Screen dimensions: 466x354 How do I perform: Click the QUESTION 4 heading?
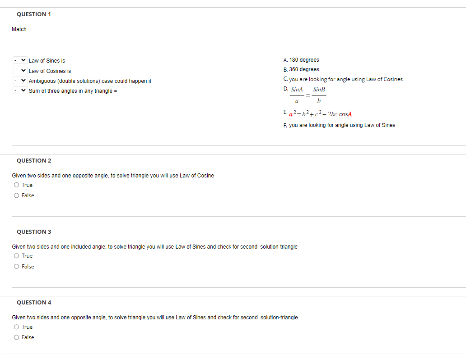click(x=34, y=302)
